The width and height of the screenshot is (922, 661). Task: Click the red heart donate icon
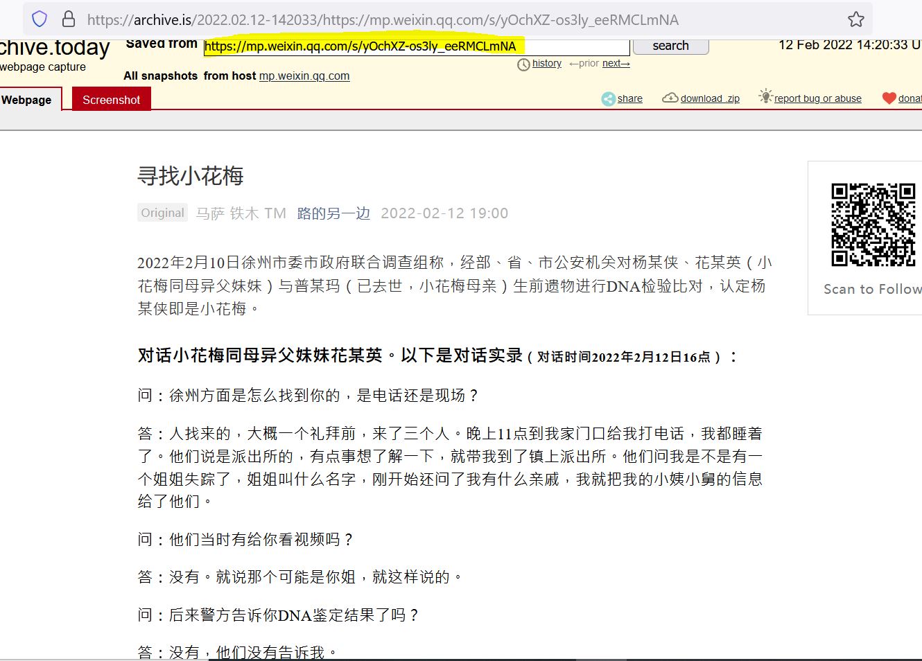coord(889,98)
